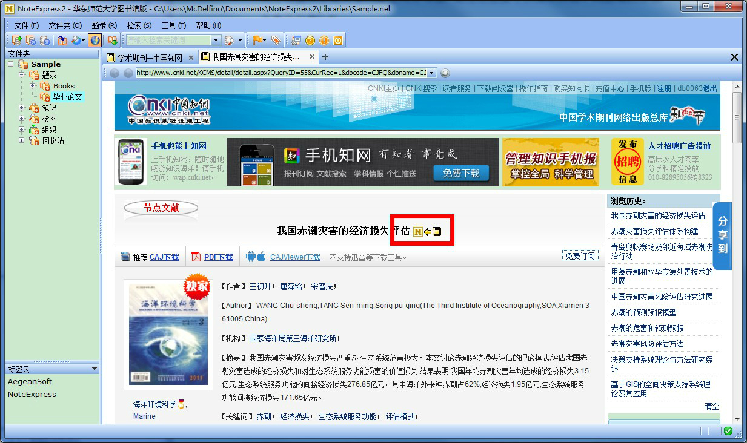Click the tag label toolbar icon

pyautogui.click(x=276, y=41)
